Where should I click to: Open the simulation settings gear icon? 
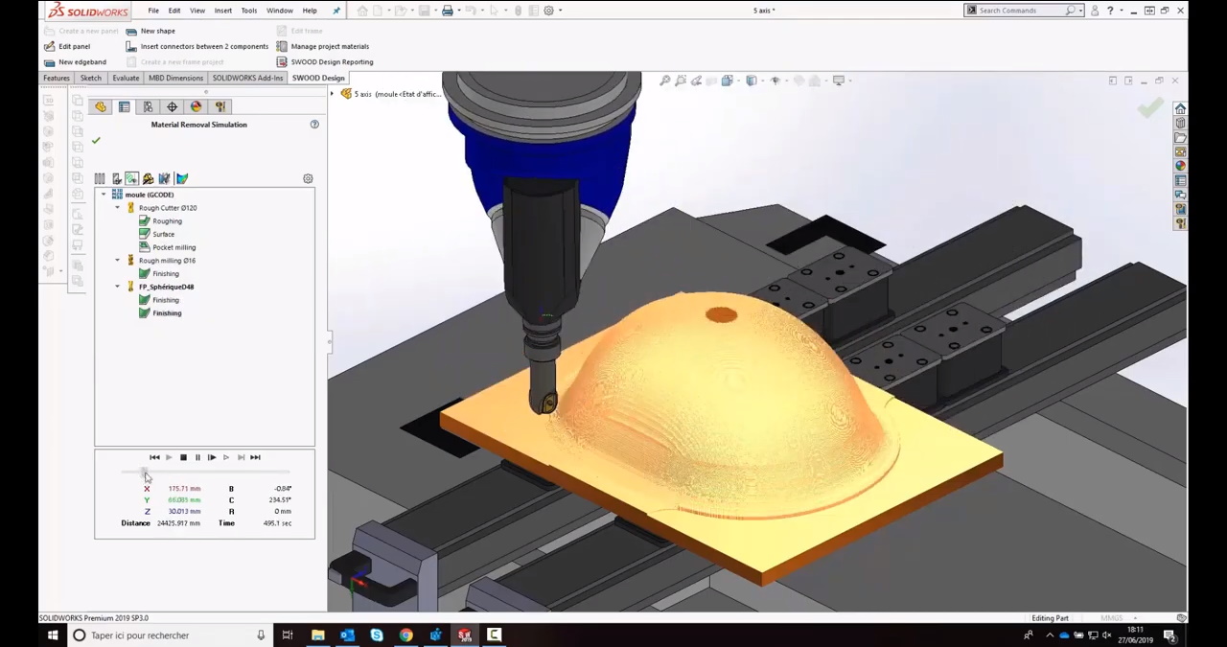(x=308, y=179)
